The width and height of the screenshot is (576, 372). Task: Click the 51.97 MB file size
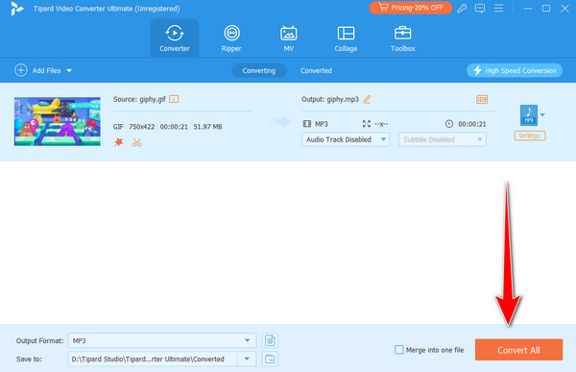click(207, 127)
